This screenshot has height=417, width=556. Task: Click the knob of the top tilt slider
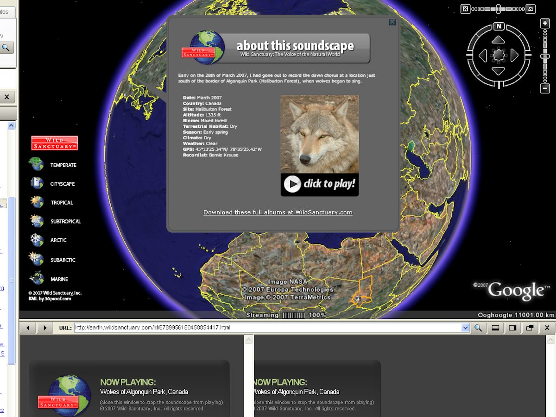pos(498,8)
